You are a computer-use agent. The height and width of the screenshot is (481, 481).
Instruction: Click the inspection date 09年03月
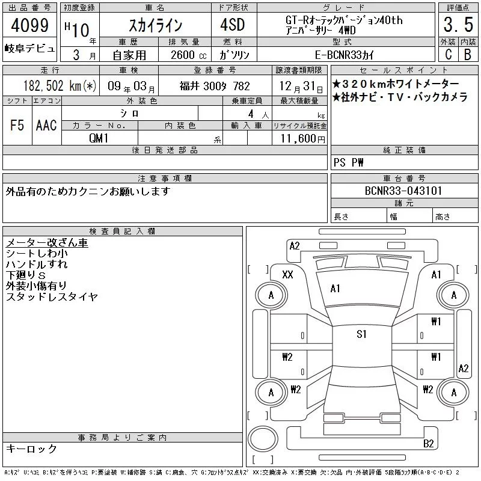click(131, 87)
